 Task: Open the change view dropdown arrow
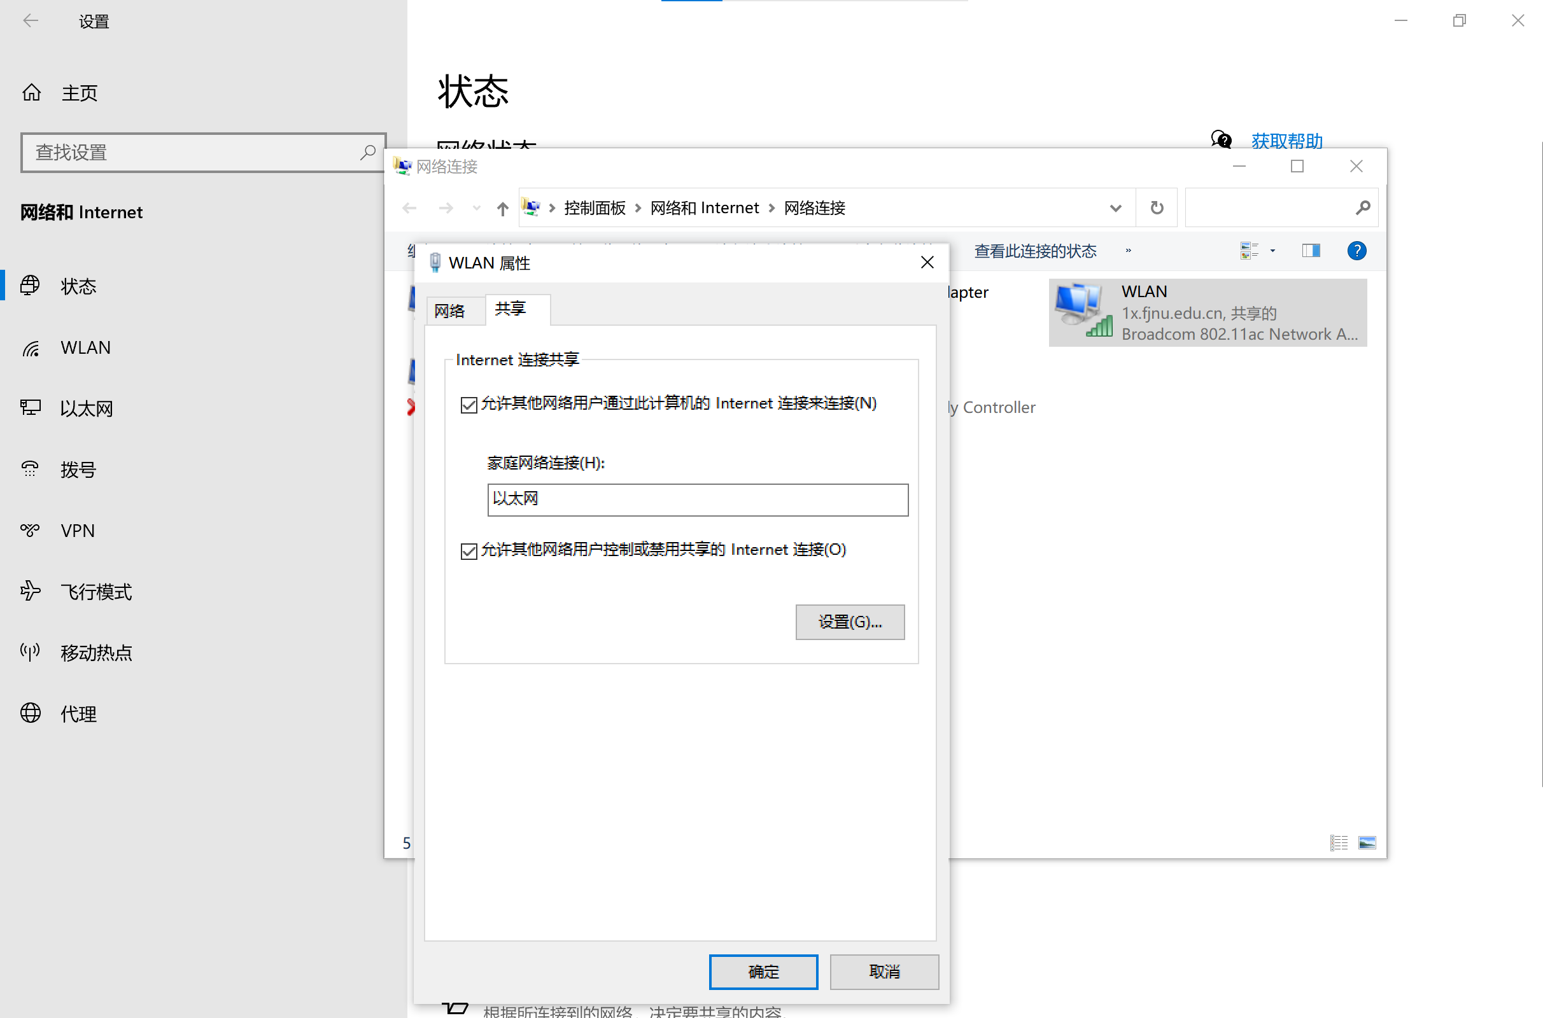tap(1272, 251)
